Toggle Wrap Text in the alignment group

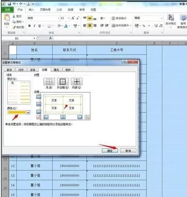click(119, 18)
